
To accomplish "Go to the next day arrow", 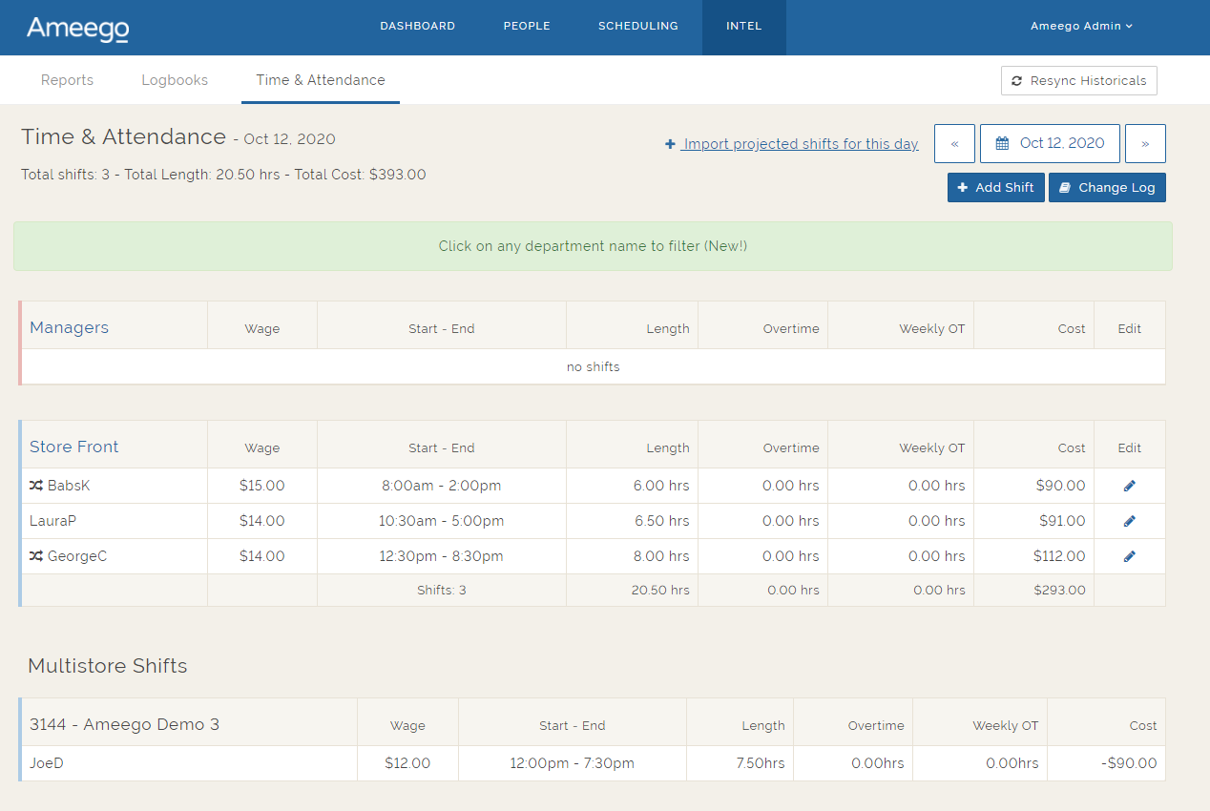I will 1145,144.
